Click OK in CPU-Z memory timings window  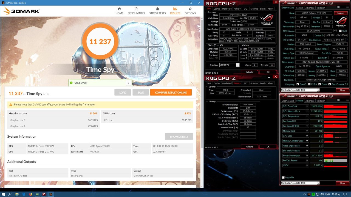pyautogui.click(x=268, y=147)
